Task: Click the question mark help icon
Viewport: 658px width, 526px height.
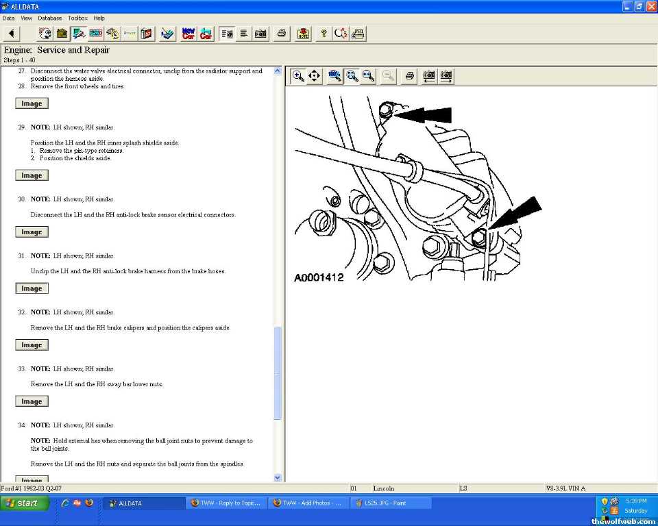Action: tap(324, 34)
